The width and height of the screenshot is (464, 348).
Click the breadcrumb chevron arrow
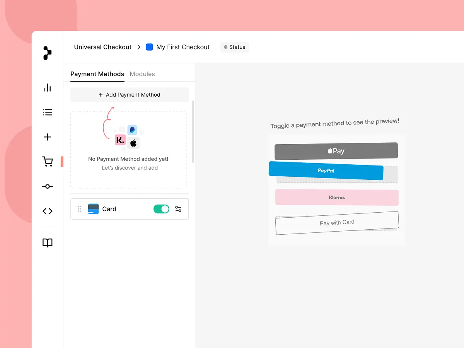139,47
